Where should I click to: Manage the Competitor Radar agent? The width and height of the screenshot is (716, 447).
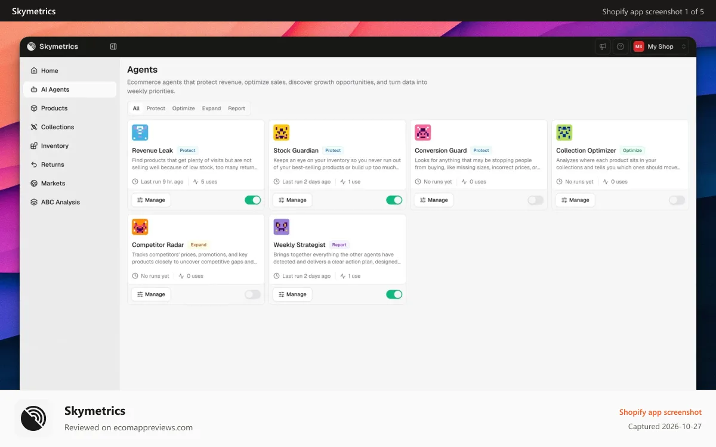click(151, 294)
